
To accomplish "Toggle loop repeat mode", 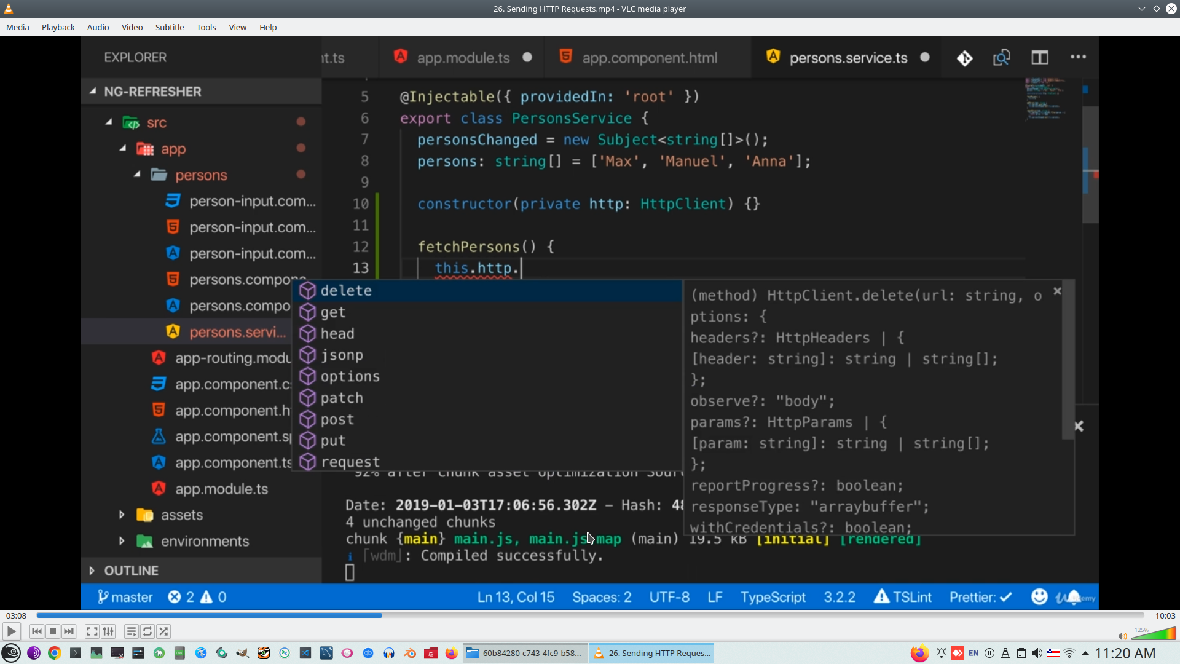I will pyautogui.click(x=147, y=631).
